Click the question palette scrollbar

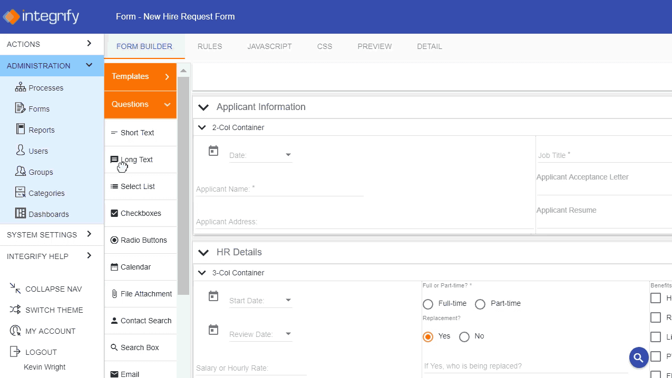pyautogui.click(x=183, y=184)
